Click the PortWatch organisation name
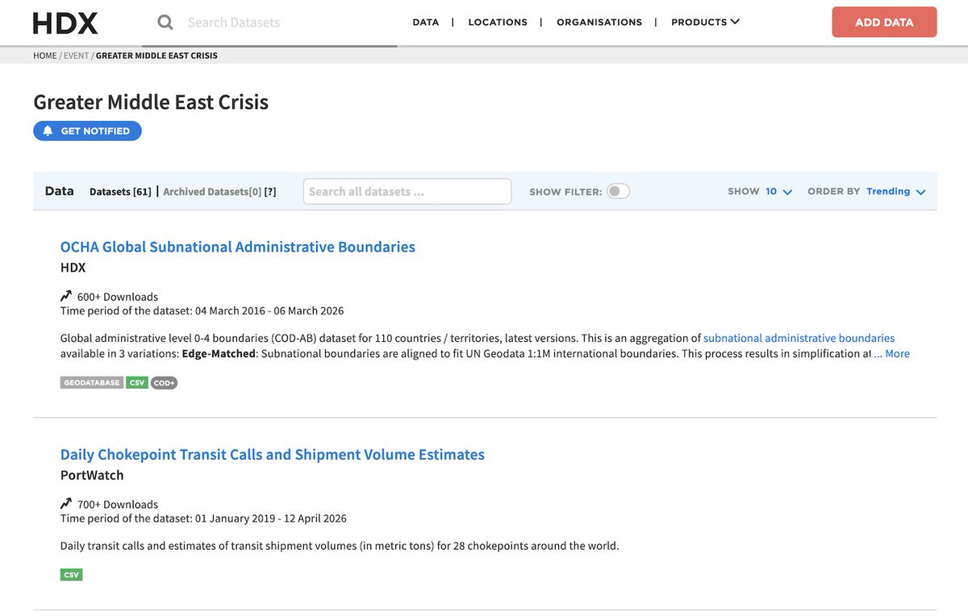Viewport: 968px width, 616px height. coord(92,476)
